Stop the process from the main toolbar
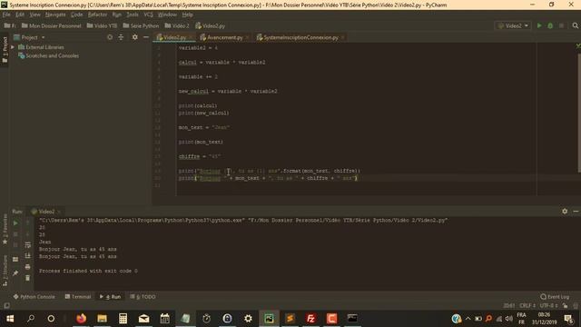Image resolution: width=581 pixels, height=327 pixels. tap(561, 25)
